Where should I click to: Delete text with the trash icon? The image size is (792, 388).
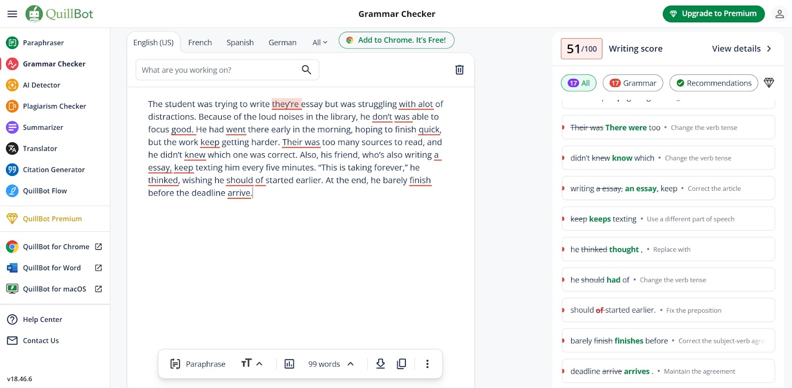pos(459,70)
